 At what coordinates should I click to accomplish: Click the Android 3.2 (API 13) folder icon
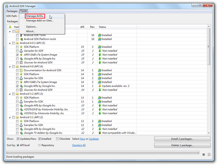coord(17,94)
